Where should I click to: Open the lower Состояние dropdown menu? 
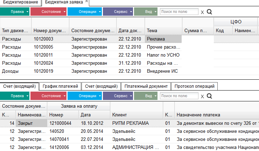(48, 96)
